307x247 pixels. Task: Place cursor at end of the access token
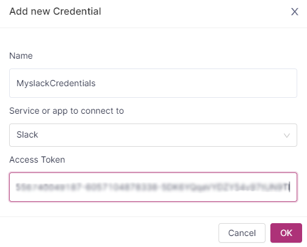coord(289,187)
